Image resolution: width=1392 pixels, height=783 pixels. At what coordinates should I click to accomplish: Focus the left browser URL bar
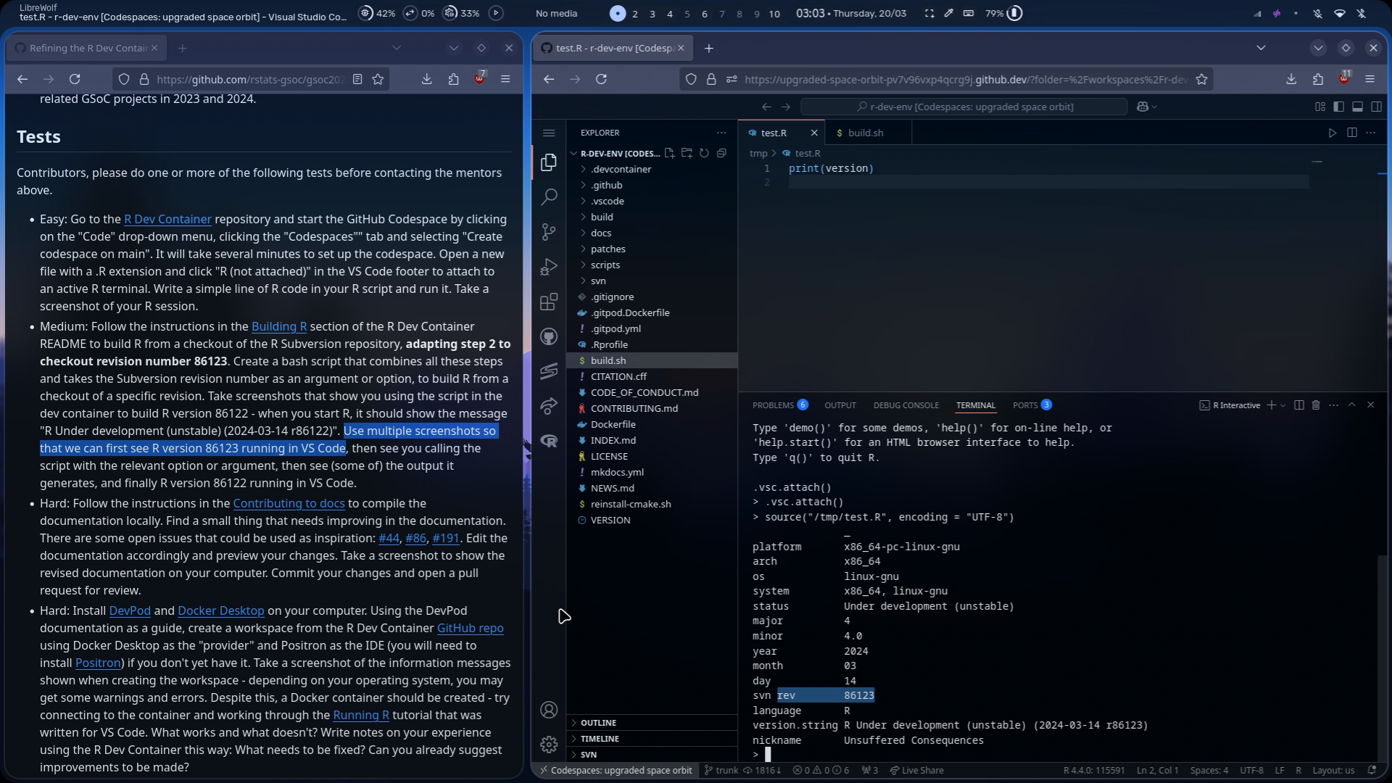[250, 79]
